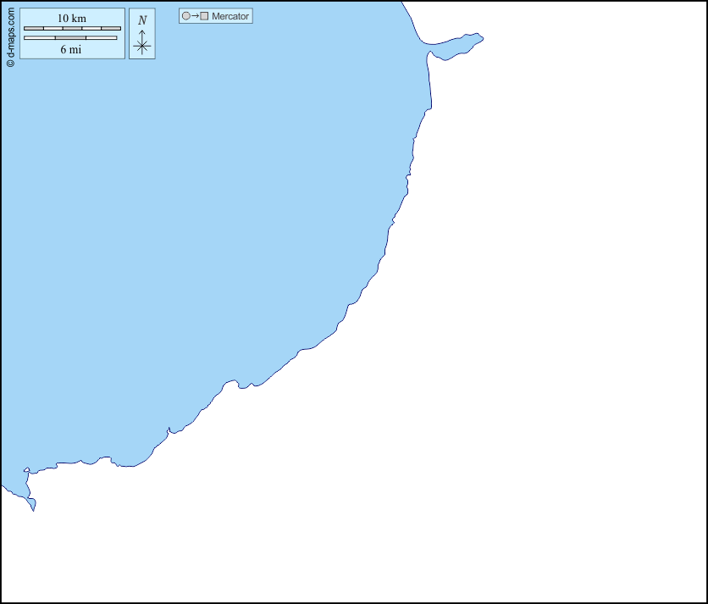
Task: Click the north arrow compass star
Action: tap(142, 47)
